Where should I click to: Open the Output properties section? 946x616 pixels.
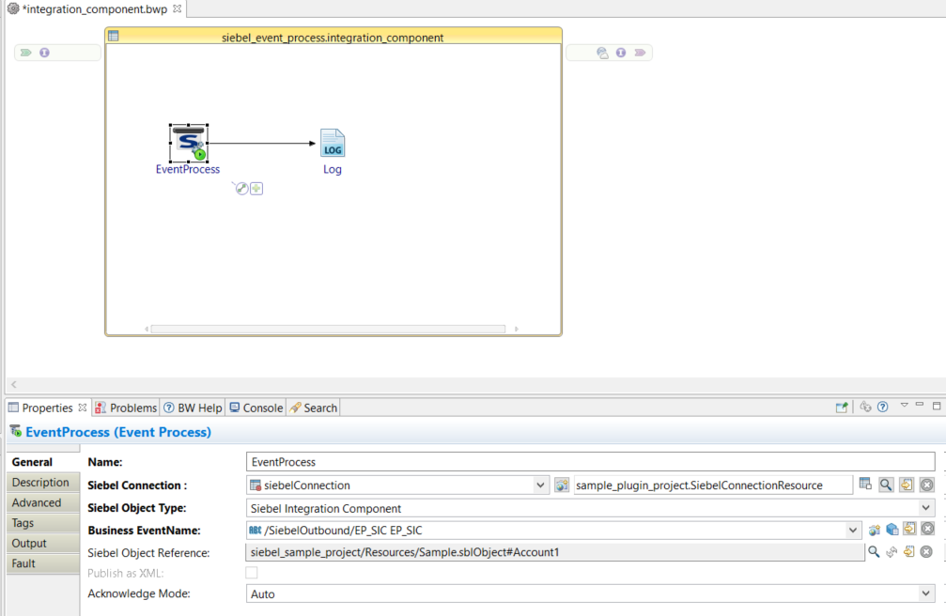(x=43, y=543)
